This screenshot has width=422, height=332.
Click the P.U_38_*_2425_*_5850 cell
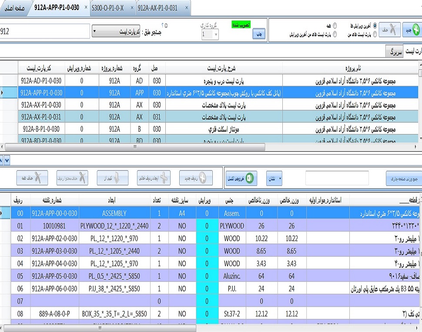114,289
